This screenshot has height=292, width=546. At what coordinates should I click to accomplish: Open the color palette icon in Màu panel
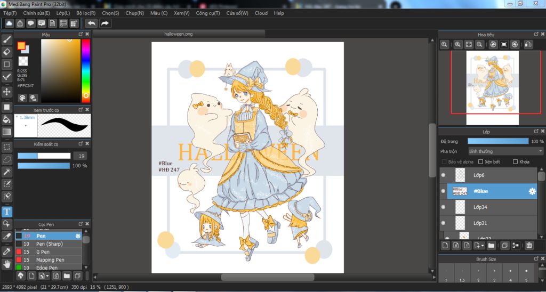point(22,98)
